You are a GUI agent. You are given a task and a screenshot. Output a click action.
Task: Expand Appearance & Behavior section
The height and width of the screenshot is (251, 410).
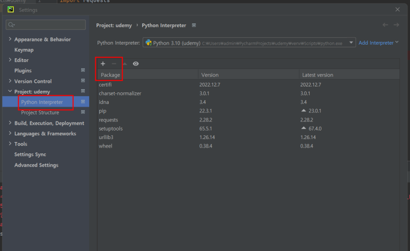point(10,39)
